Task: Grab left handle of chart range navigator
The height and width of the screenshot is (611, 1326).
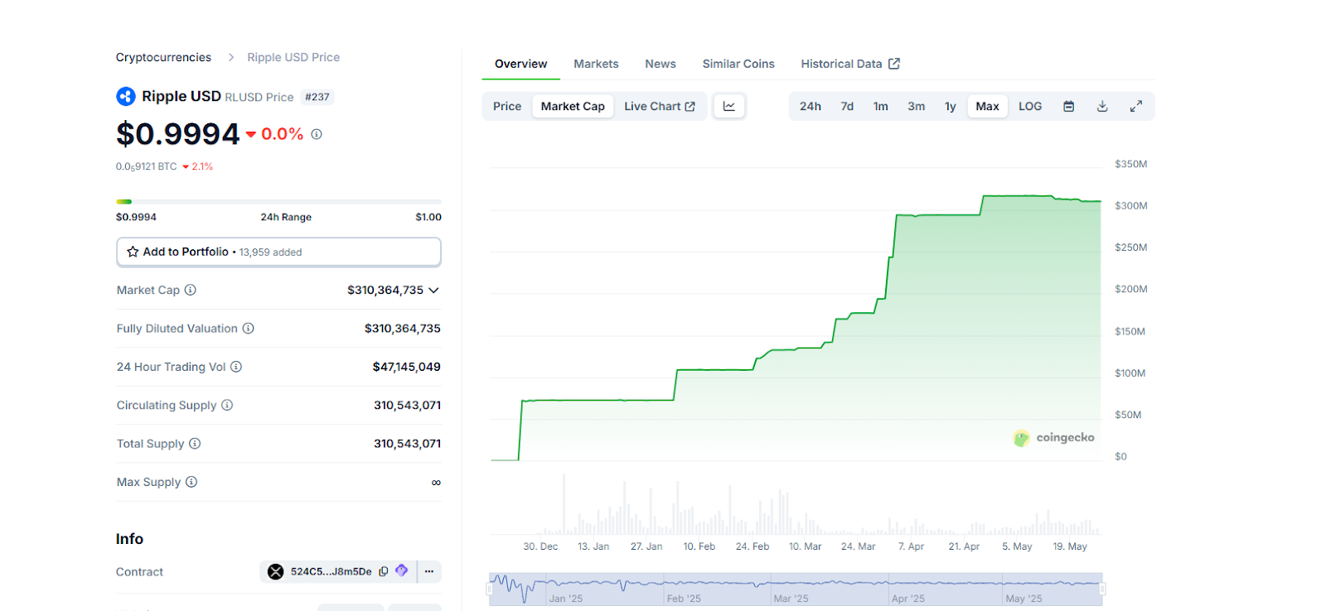Action: click(489, 589)
